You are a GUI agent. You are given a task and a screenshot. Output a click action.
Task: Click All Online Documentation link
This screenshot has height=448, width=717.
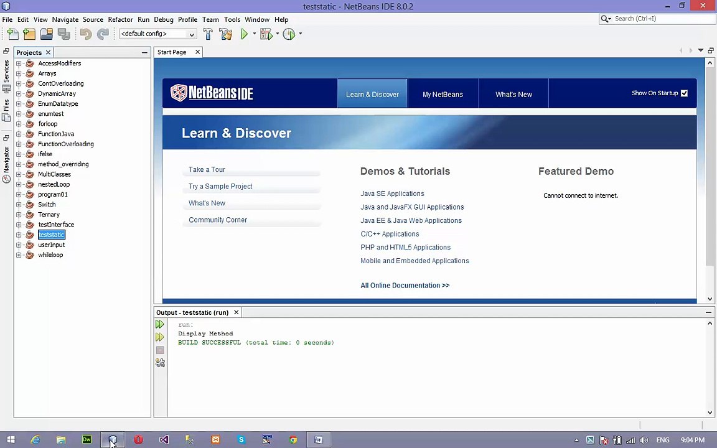coord(405,286)
